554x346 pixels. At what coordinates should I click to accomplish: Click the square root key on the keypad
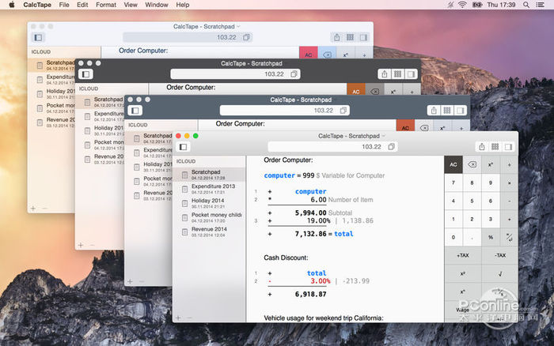coord(500,273)
